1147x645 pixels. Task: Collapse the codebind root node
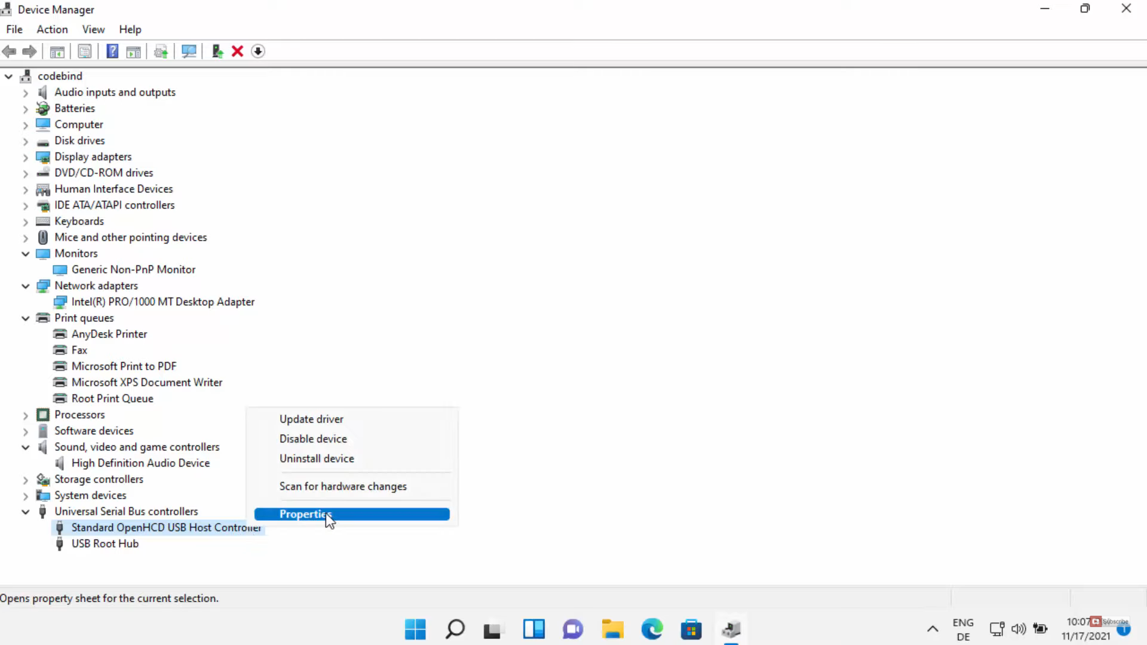pyautogui.click(x=8, y=76)
